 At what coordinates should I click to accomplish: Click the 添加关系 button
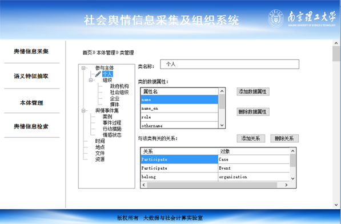[x=251, y=138]
